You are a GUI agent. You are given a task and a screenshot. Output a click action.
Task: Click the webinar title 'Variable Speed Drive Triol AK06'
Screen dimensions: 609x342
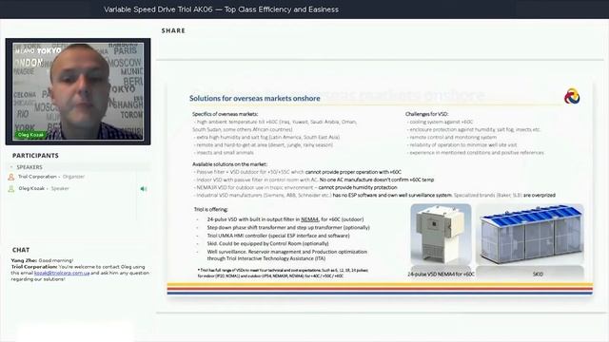158,9
